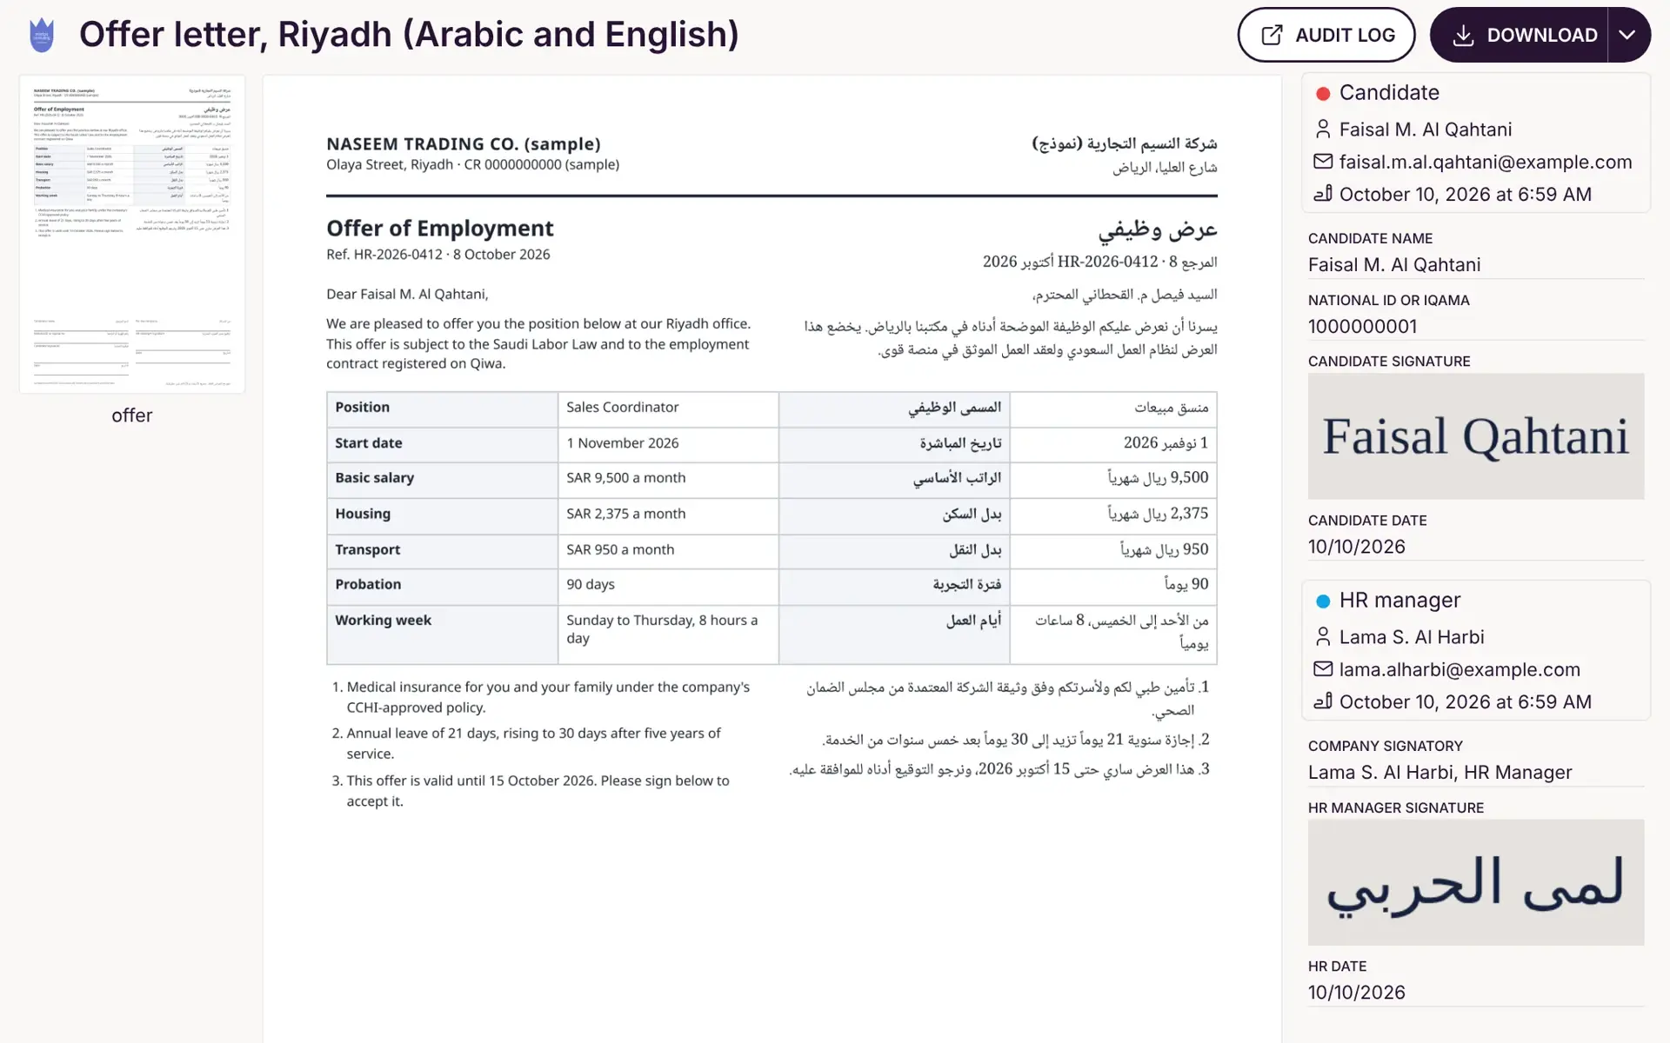Click the 'SAR 2,375 a month' cell
The height and width of the screenshot is (1043, 1670).
668,515
